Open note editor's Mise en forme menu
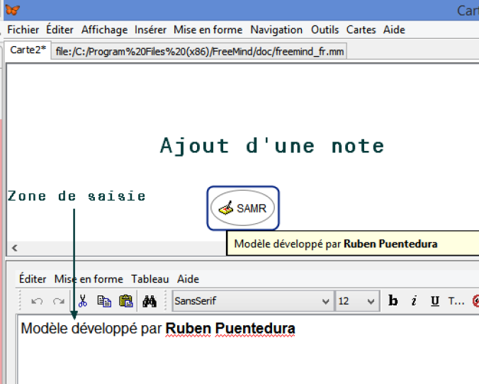 pyautogui.click(x=89, y=279)
